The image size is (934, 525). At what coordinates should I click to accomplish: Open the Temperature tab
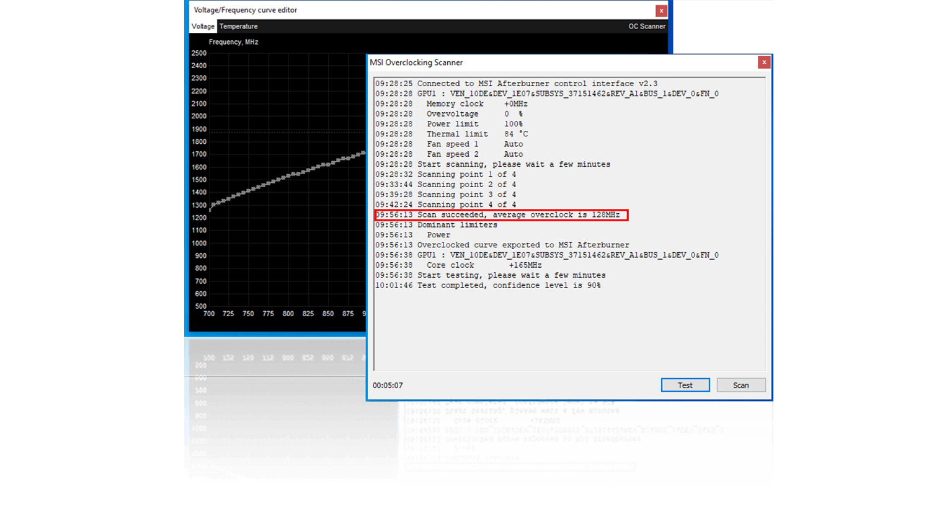point(238,27)
